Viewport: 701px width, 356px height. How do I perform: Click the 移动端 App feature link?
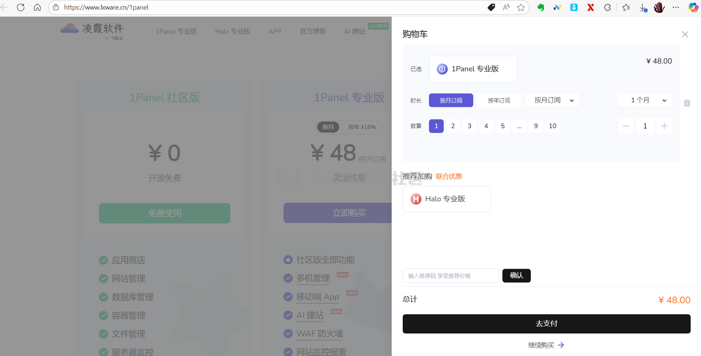click(x=318, y=297)
